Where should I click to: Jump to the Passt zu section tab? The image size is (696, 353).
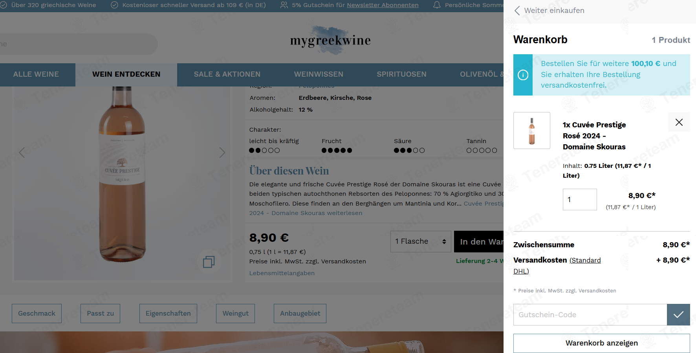click(x=100, y=313)
